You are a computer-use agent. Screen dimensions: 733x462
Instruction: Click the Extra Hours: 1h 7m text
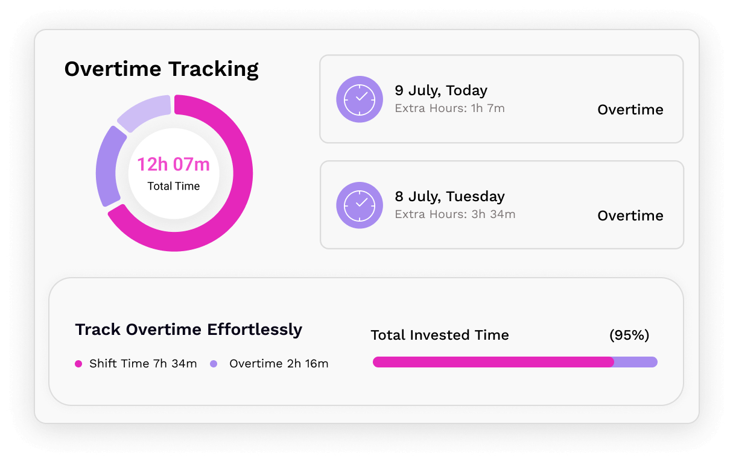click(449, 108)
